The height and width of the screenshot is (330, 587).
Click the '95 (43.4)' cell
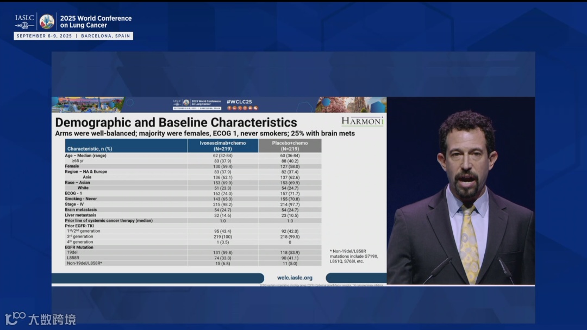(223, 232)
